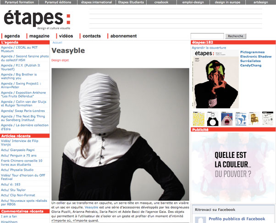Click Agrandir la couverture link
The image size is (276, 223).
[x=209, y=48]
